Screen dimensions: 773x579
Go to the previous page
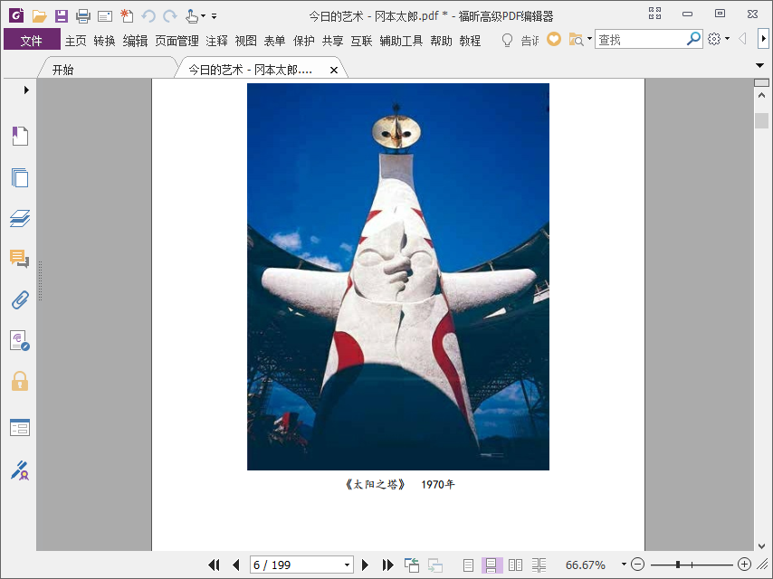(235, 565)
